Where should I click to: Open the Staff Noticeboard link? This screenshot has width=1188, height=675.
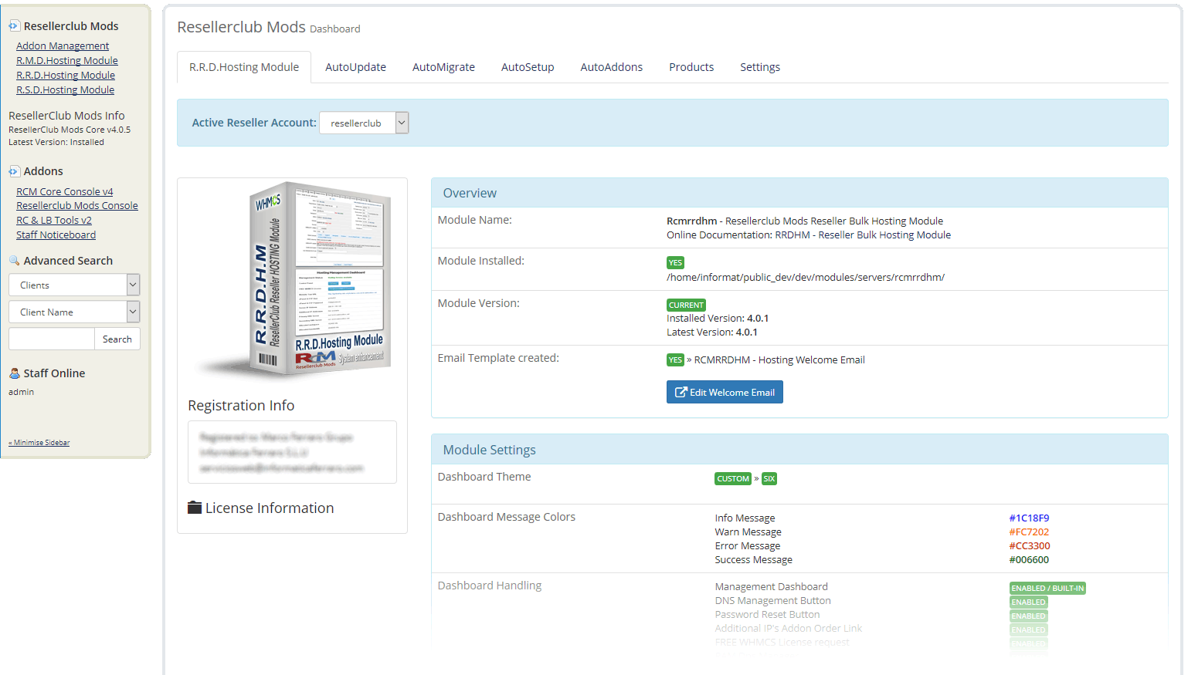point(56,235)
